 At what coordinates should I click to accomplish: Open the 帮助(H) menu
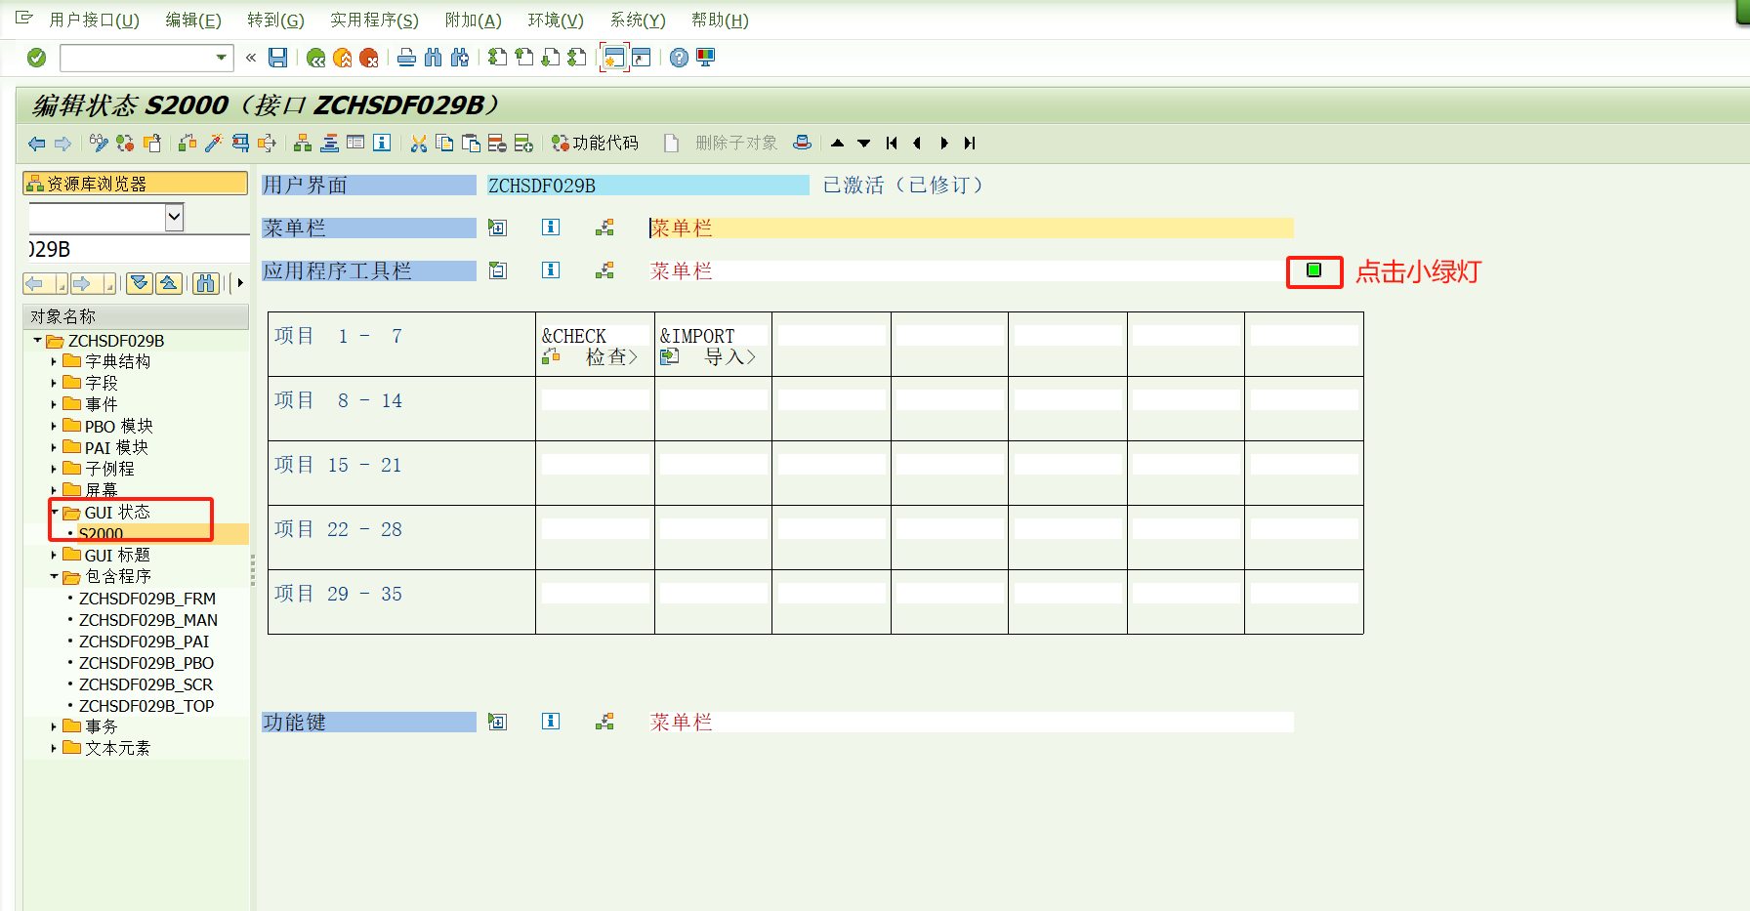point(720,21)
